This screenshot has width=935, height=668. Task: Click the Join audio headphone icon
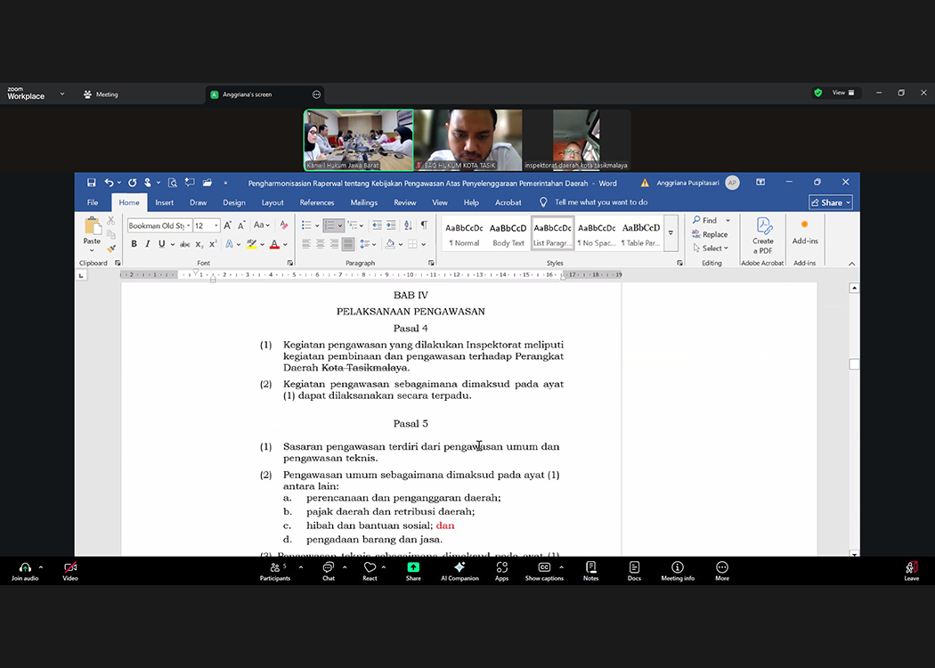(25, 567)
